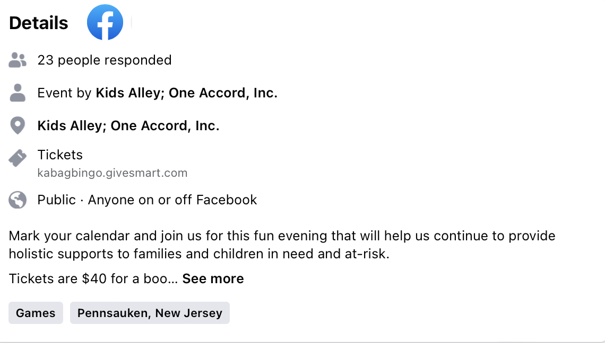
Task: Expand description with See more
Action: 213,278
